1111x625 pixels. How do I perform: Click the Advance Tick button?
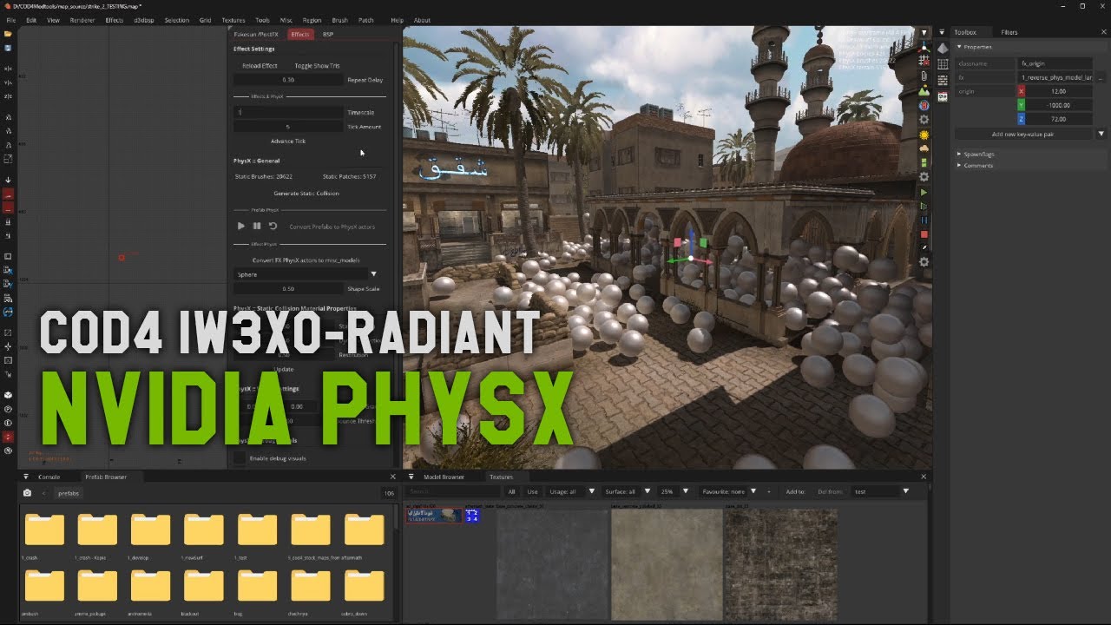[x=288, y=141]
